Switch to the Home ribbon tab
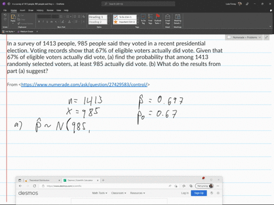 [x=14, y=10]
